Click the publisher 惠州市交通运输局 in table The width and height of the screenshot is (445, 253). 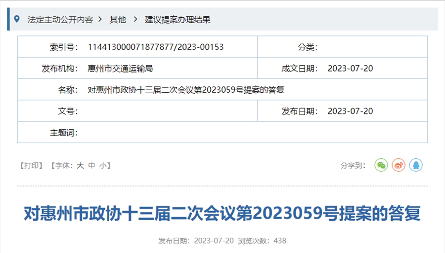coord(120,69)
